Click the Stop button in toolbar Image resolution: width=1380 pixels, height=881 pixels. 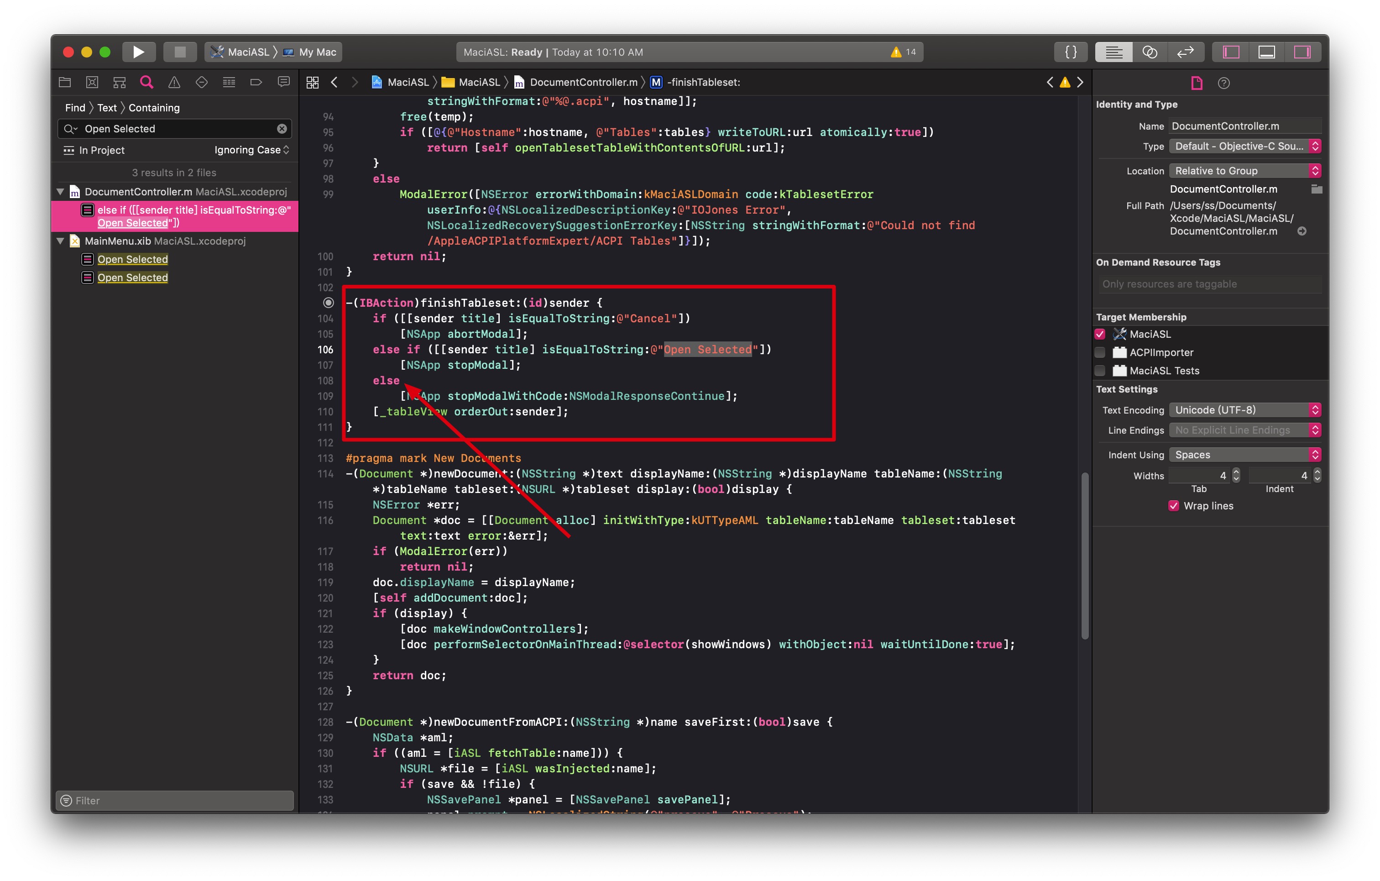tap(180, 52)
